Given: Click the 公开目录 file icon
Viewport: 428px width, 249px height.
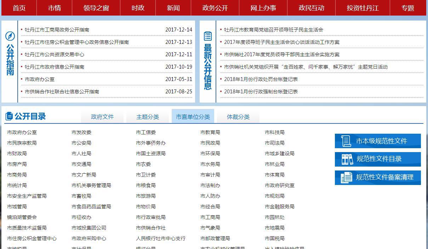Looking at the screenshot, I should pyautogui.click(x=9, y=116).
